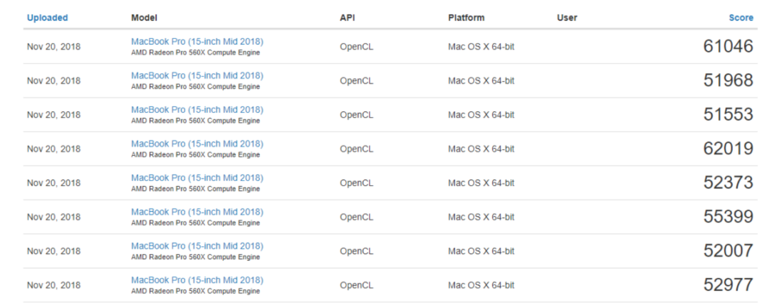Open the MacBook Pro link scoring 62019

197,144
